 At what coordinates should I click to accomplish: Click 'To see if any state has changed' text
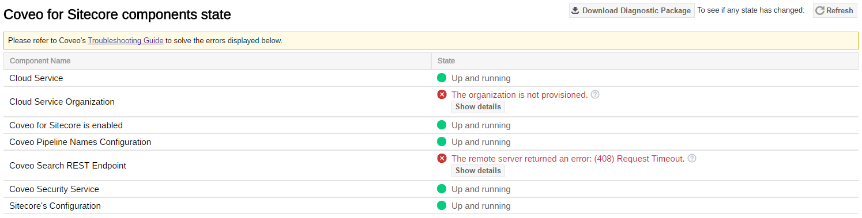coord(751,10)
